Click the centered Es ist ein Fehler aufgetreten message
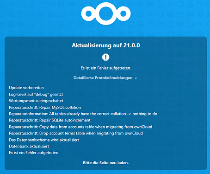This screenshot has height=174, width=210. click(106, 68)
